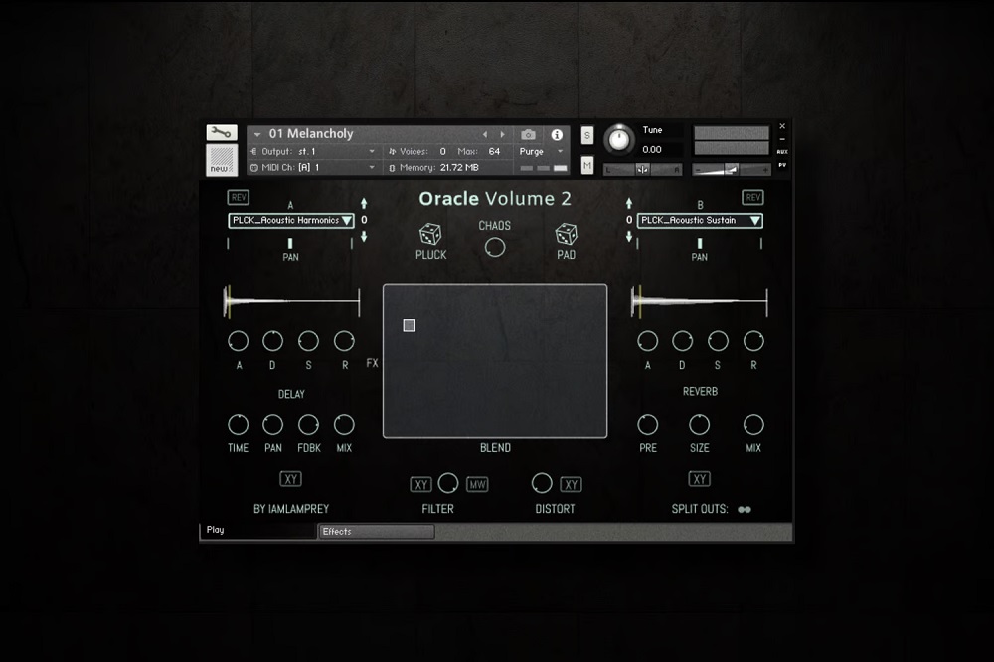Click the Reverb Size knob
994x662 pixels.
[x=700, y=425]
